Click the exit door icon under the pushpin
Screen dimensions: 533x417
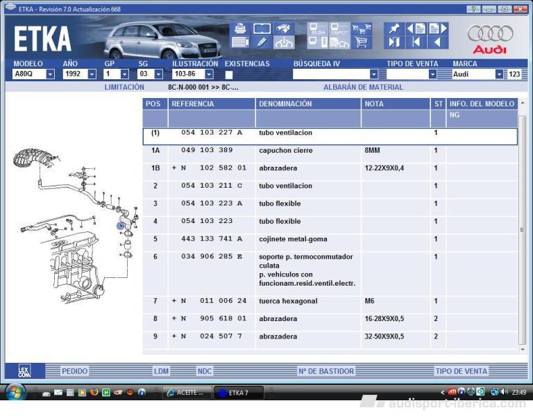click(x=394, y=42)
